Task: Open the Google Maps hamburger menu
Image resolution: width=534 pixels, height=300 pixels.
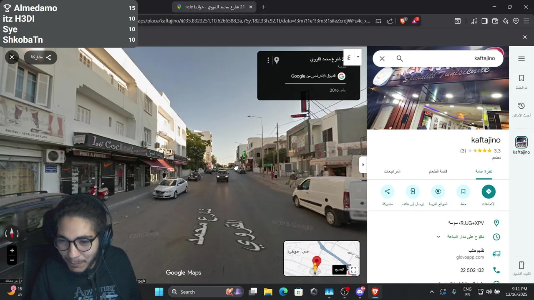Action: (521, 59)
